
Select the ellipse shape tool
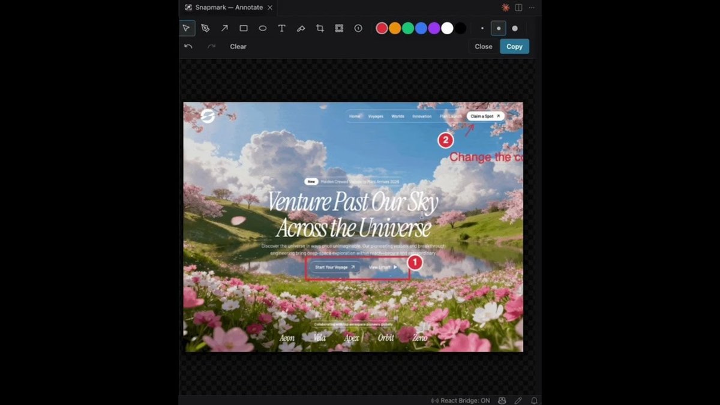263,28
